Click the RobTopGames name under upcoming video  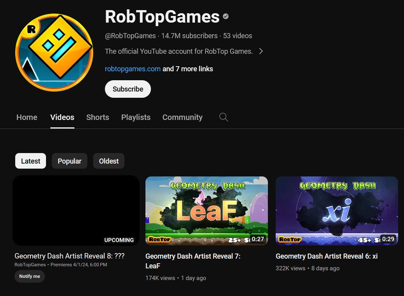point(30,264)
